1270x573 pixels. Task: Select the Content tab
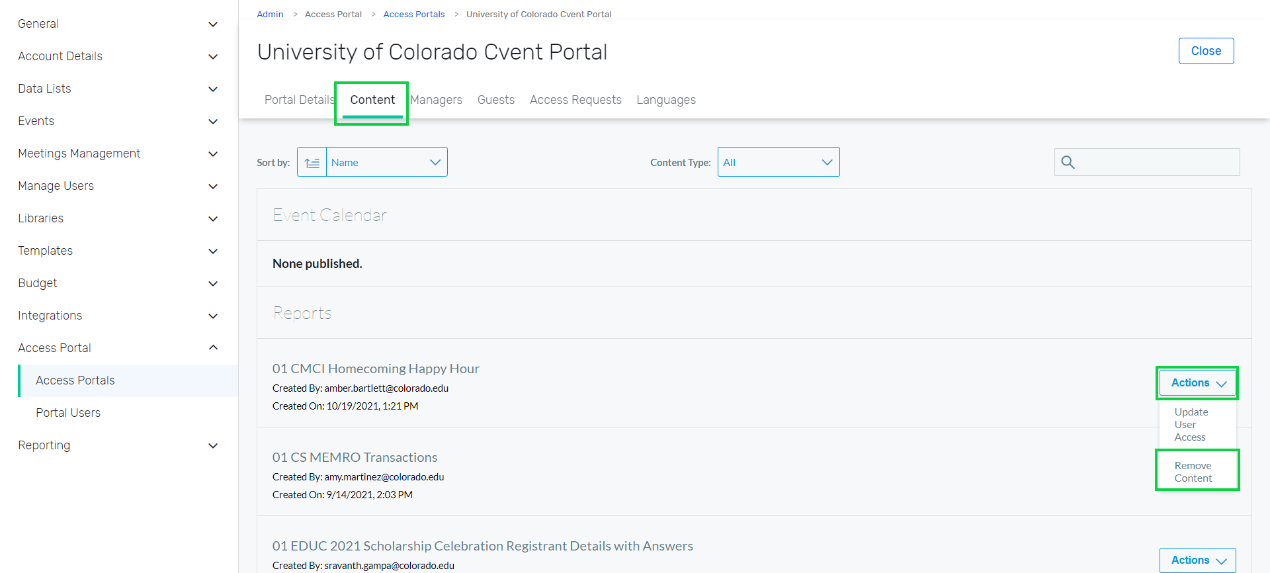coord(372,100)
